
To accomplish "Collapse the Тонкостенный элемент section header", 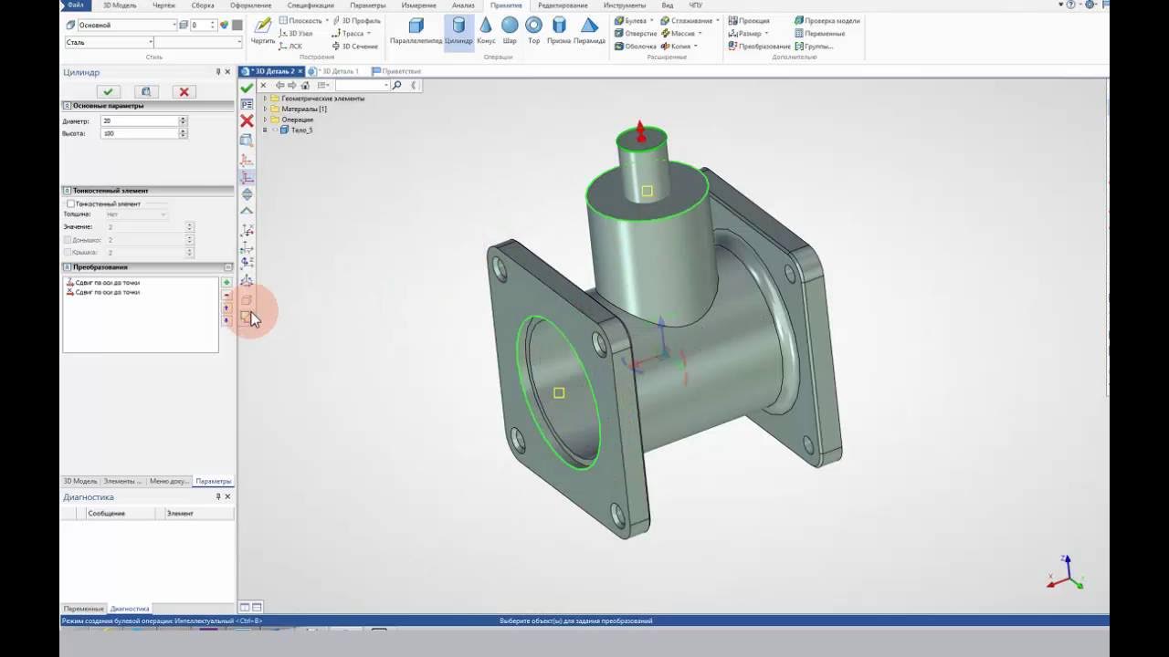I will point(67,191).
